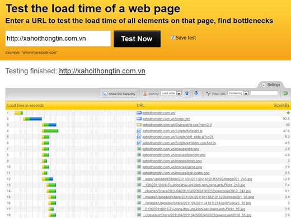Click the script icon beside fixheight.js
The height and width of the screenshot is (218, 291).
click(139, 131)
